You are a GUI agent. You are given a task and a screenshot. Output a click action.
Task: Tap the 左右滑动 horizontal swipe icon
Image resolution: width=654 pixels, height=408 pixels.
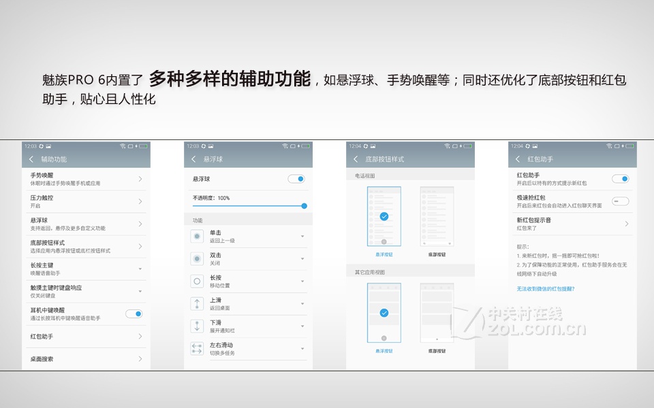pyautogui.click(x=197, y=348)
